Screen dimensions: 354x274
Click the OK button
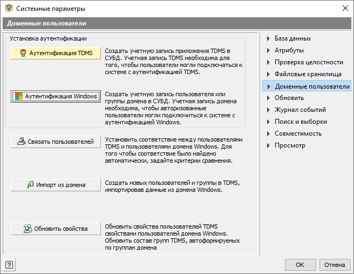[x=300, y=265]
